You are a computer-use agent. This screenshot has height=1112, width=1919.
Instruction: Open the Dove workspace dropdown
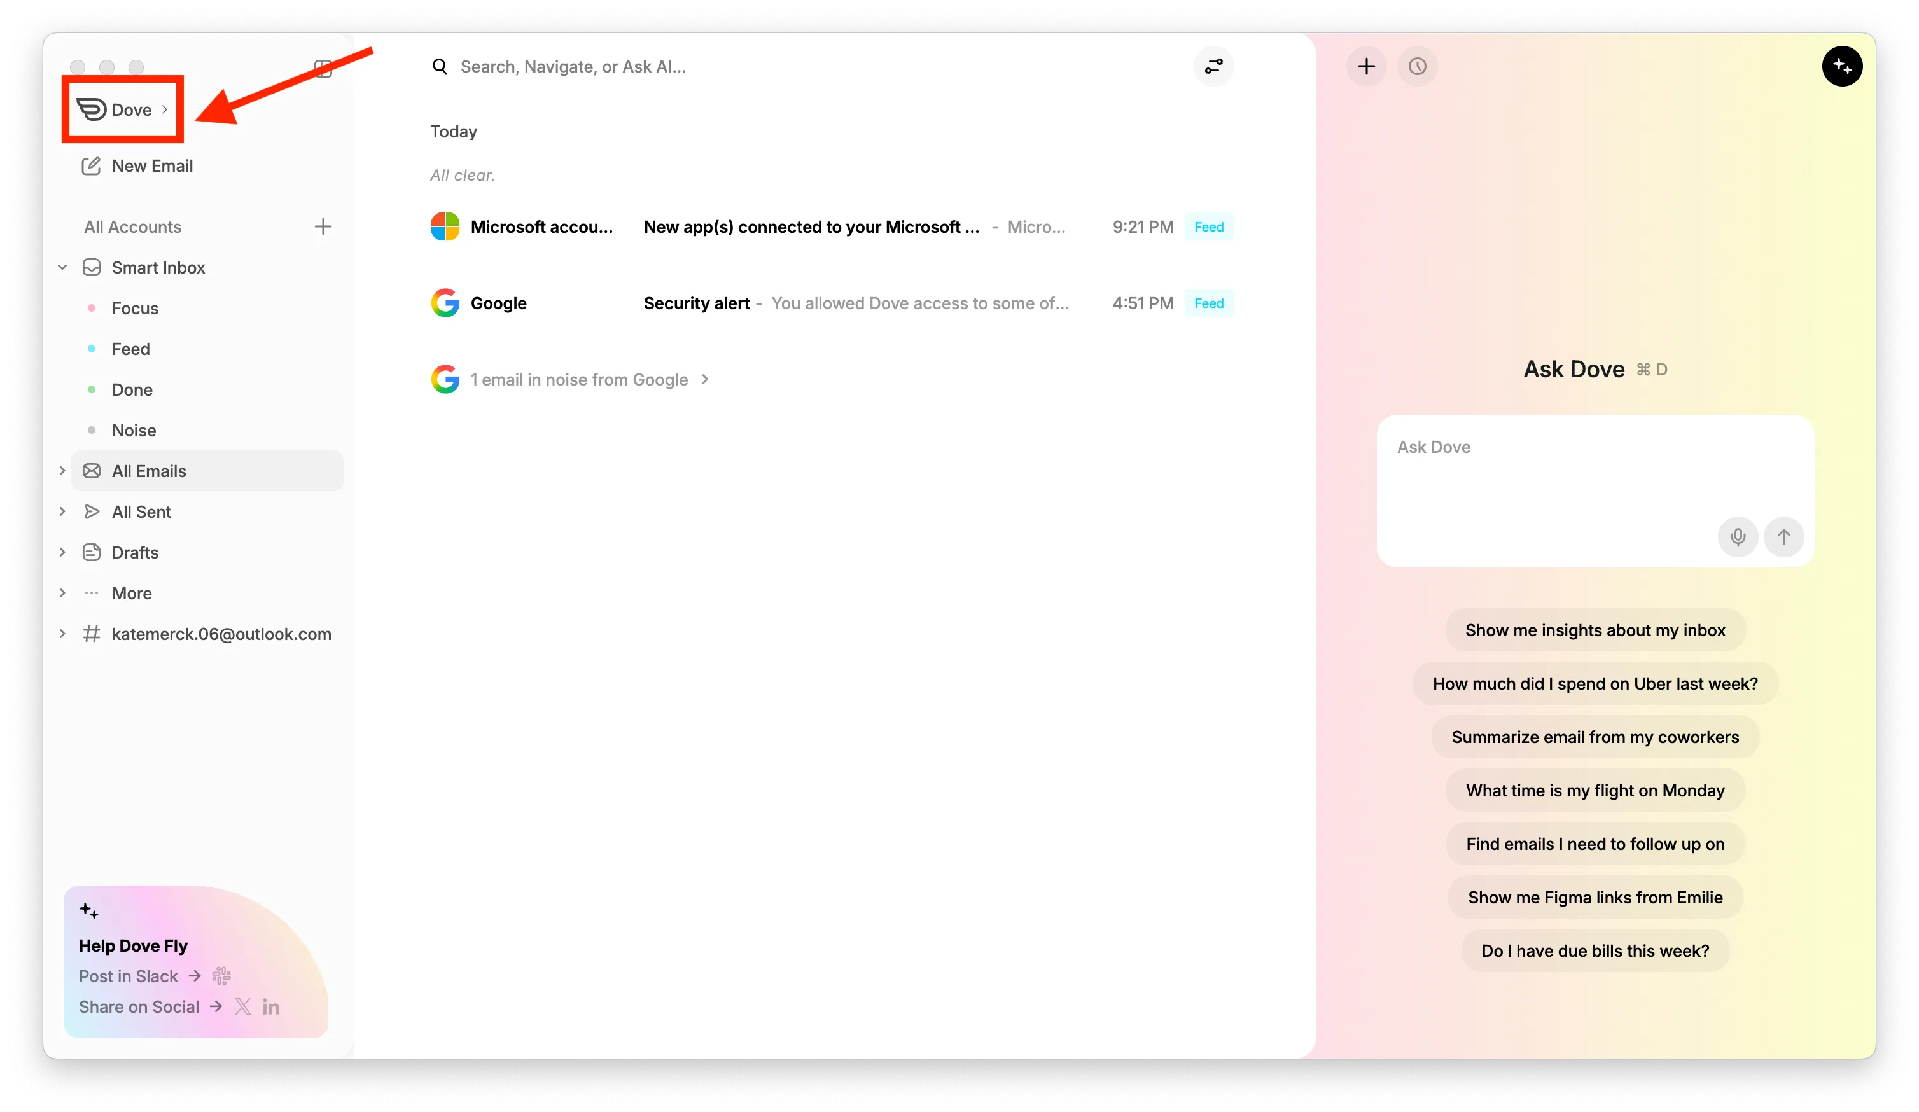[123, 109]
